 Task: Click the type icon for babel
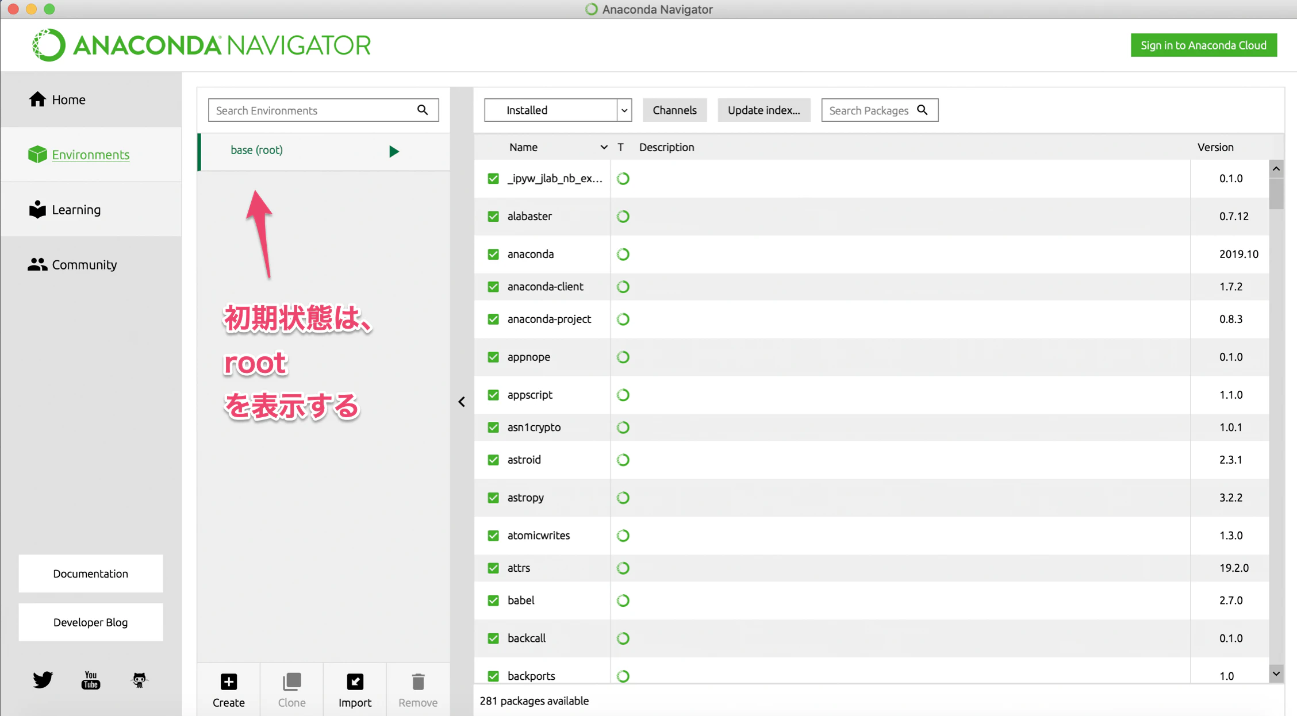[623, 600]
